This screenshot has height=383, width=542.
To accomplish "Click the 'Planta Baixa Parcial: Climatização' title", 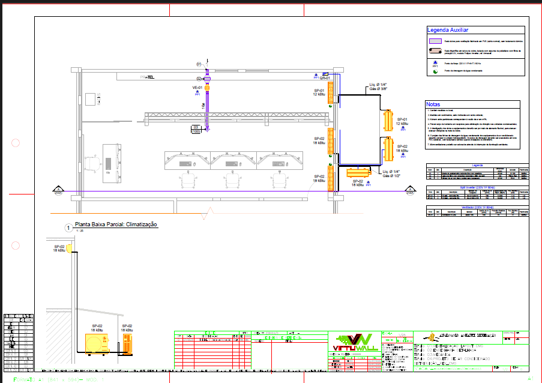I will click(116, 225).
